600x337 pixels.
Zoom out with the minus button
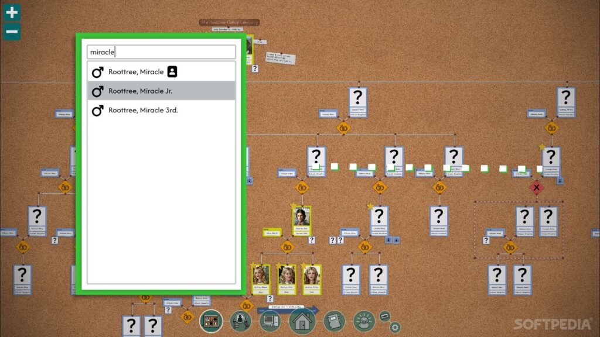pos(12,32)
